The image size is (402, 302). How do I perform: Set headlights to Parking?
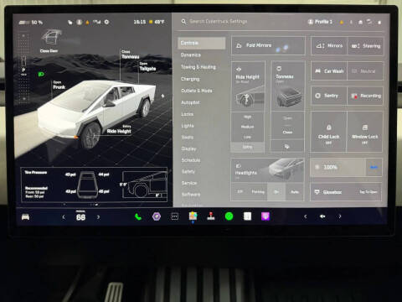[x=258, y=192]
